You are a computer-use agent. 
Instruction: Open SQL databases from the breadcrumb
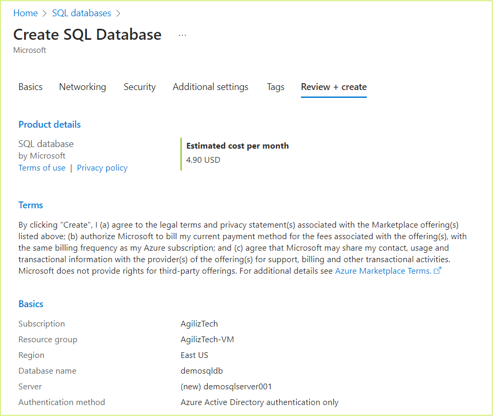pyautogui.click(x=82, y=13)
